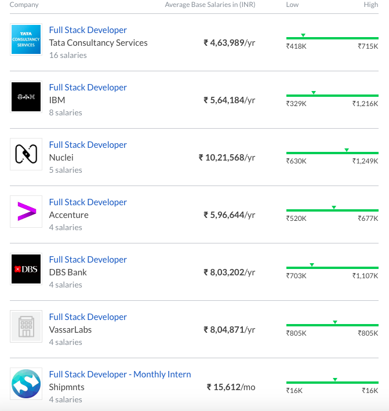
Task: Click the Nuclei salary range bar
Action: pos(332,153)
